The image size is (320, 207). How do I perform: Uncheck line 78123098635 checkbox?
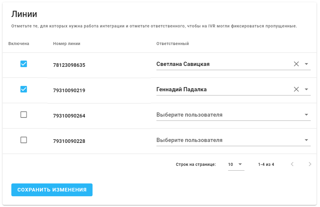24,64
